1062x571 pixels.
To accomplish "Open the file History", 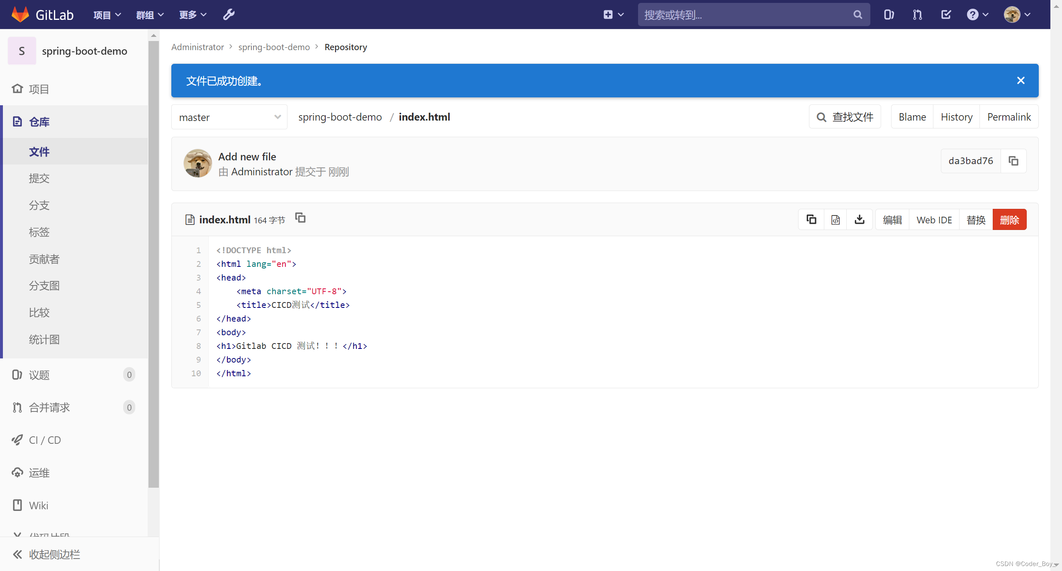I will 957,117.
